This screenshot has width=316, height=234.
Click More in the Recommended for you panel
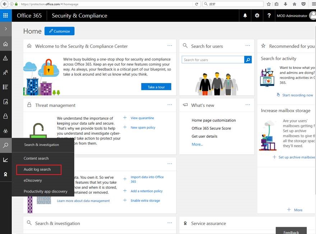pyautogui.click(x=298, y=210)
